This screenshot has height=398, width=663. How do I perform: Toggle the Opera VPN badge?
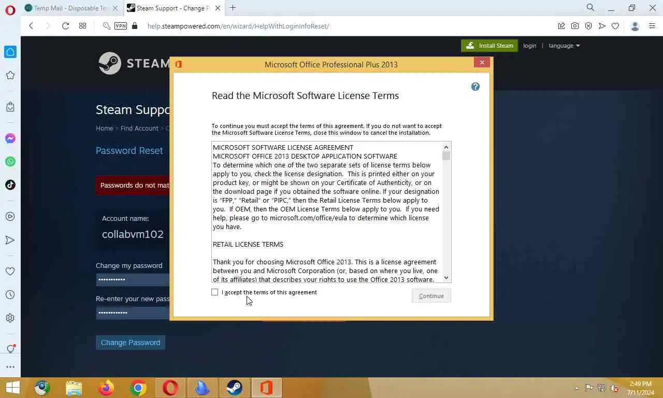pyautogui.click(x=121, y=26)
